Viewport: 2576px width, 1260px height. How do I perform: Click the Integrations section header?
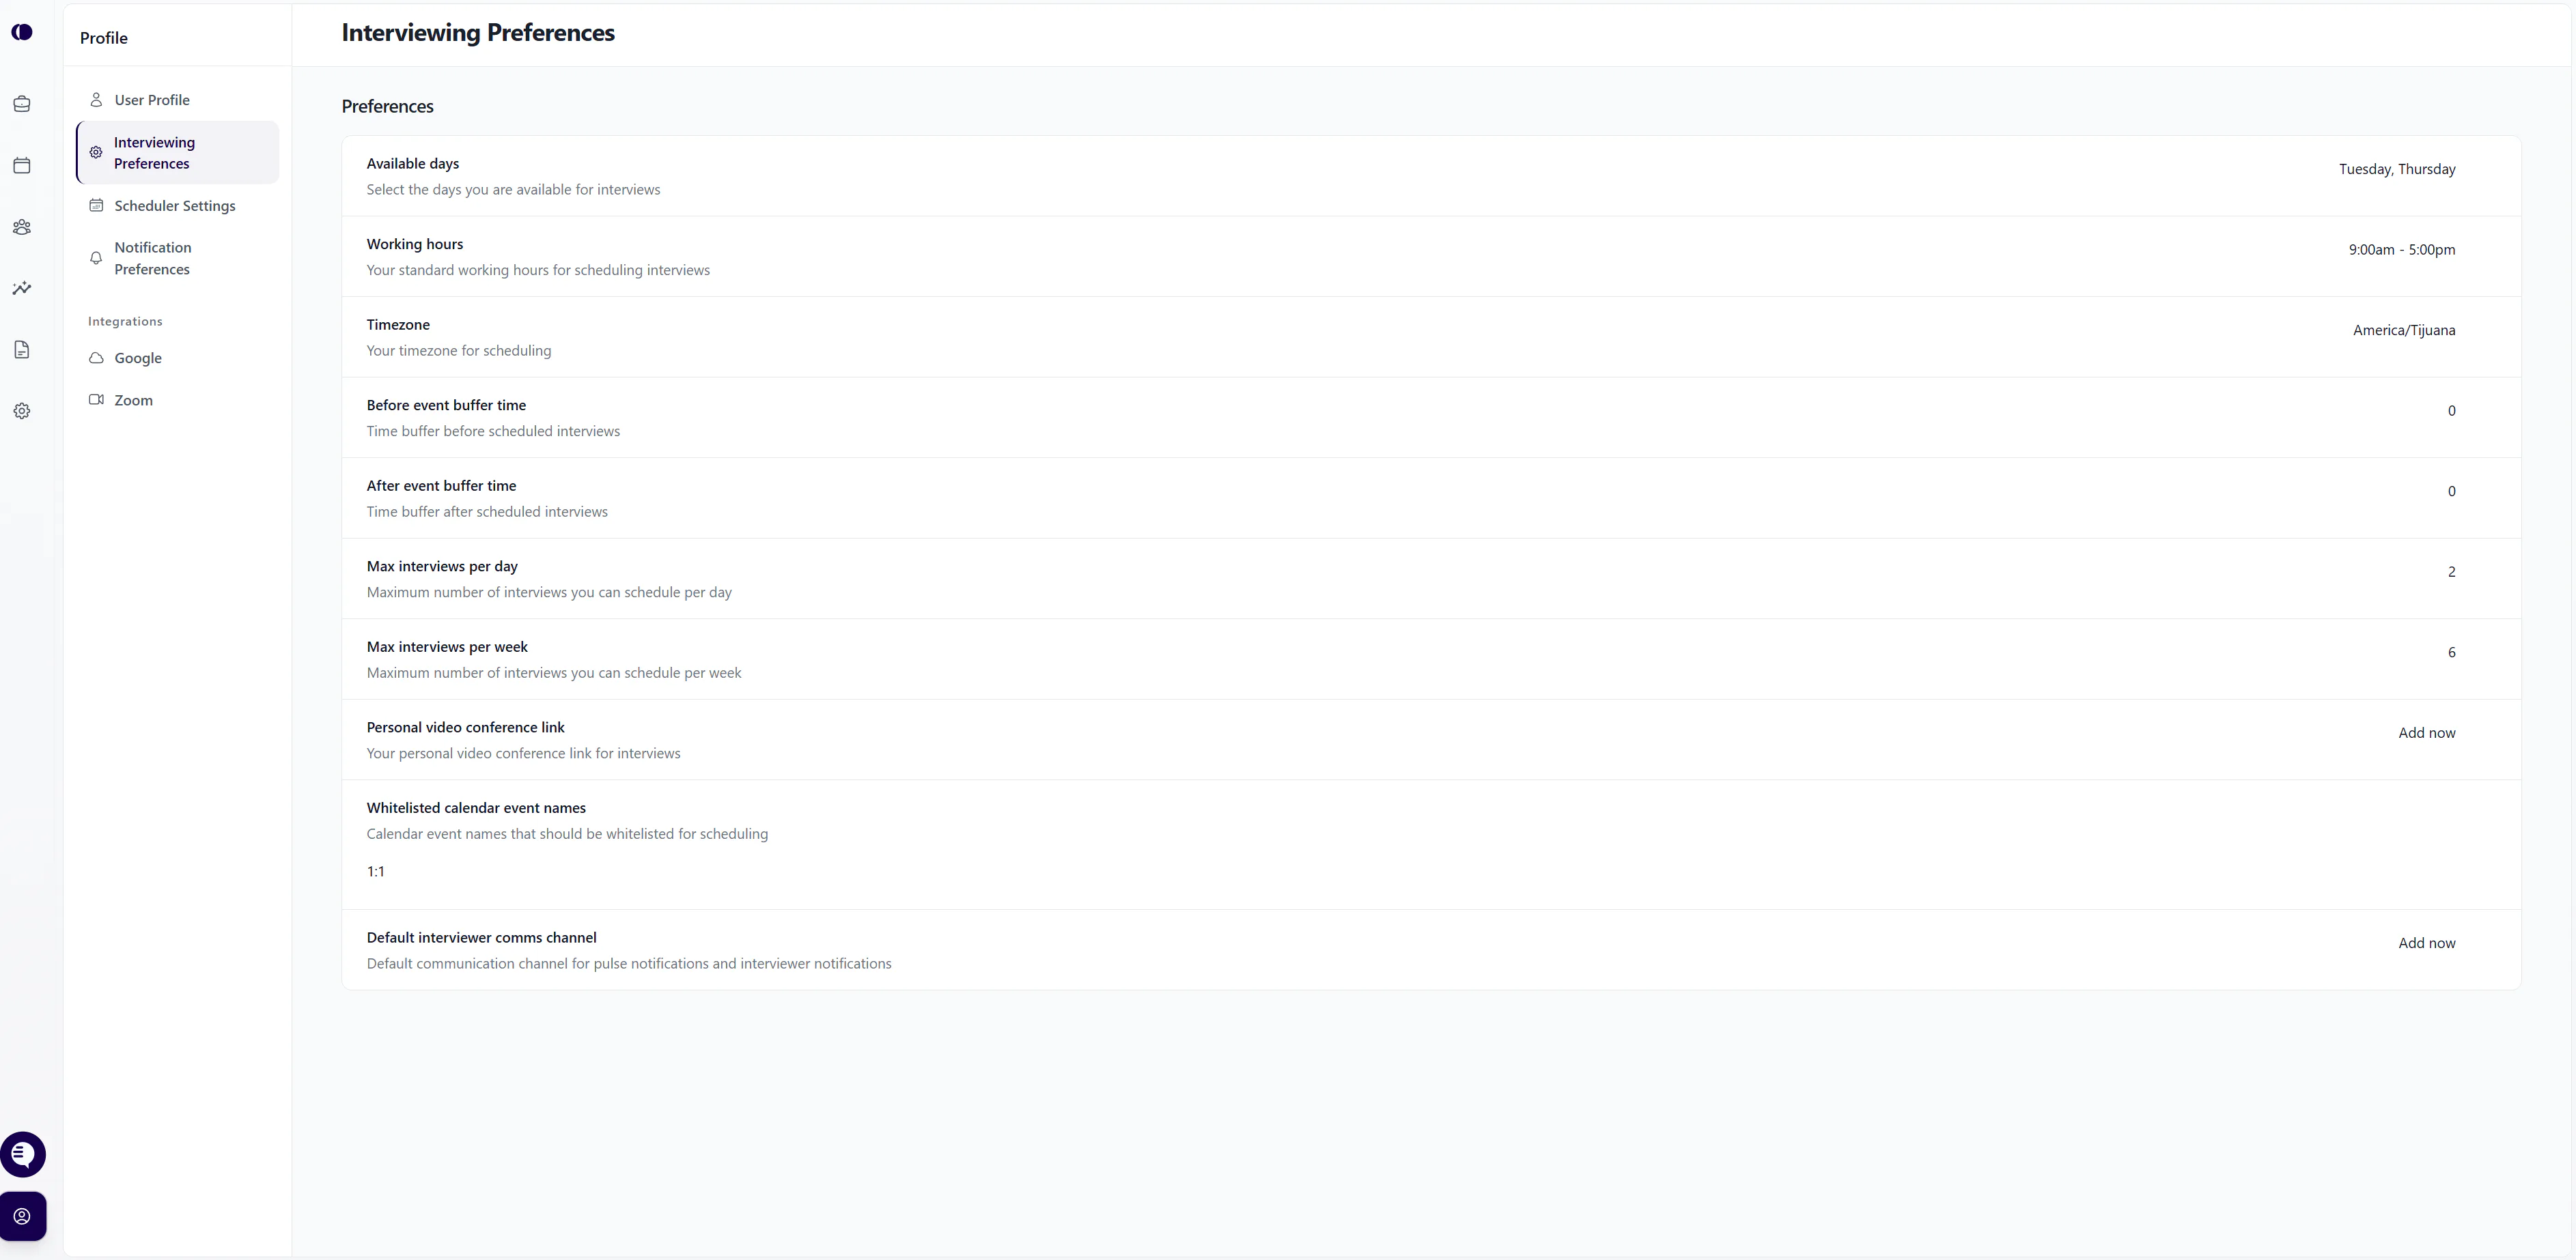click(x=125, y=321)
